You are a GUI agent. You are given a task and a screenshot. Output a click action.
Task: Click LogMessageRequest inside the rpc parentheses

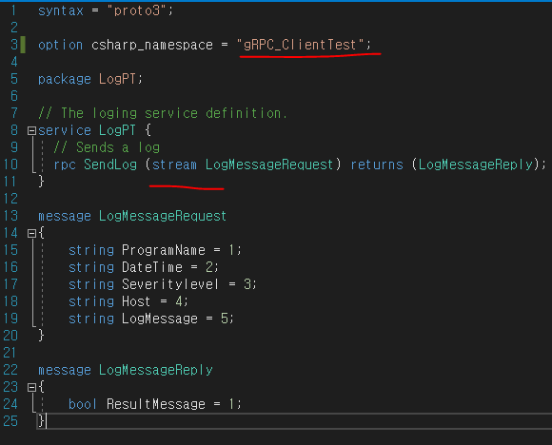pos(269,164)
